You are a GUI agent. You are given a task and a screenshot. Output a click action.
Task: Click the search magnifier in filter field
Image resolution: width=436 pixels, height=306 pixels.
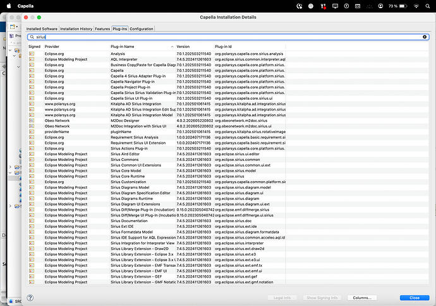coord(32,37)
